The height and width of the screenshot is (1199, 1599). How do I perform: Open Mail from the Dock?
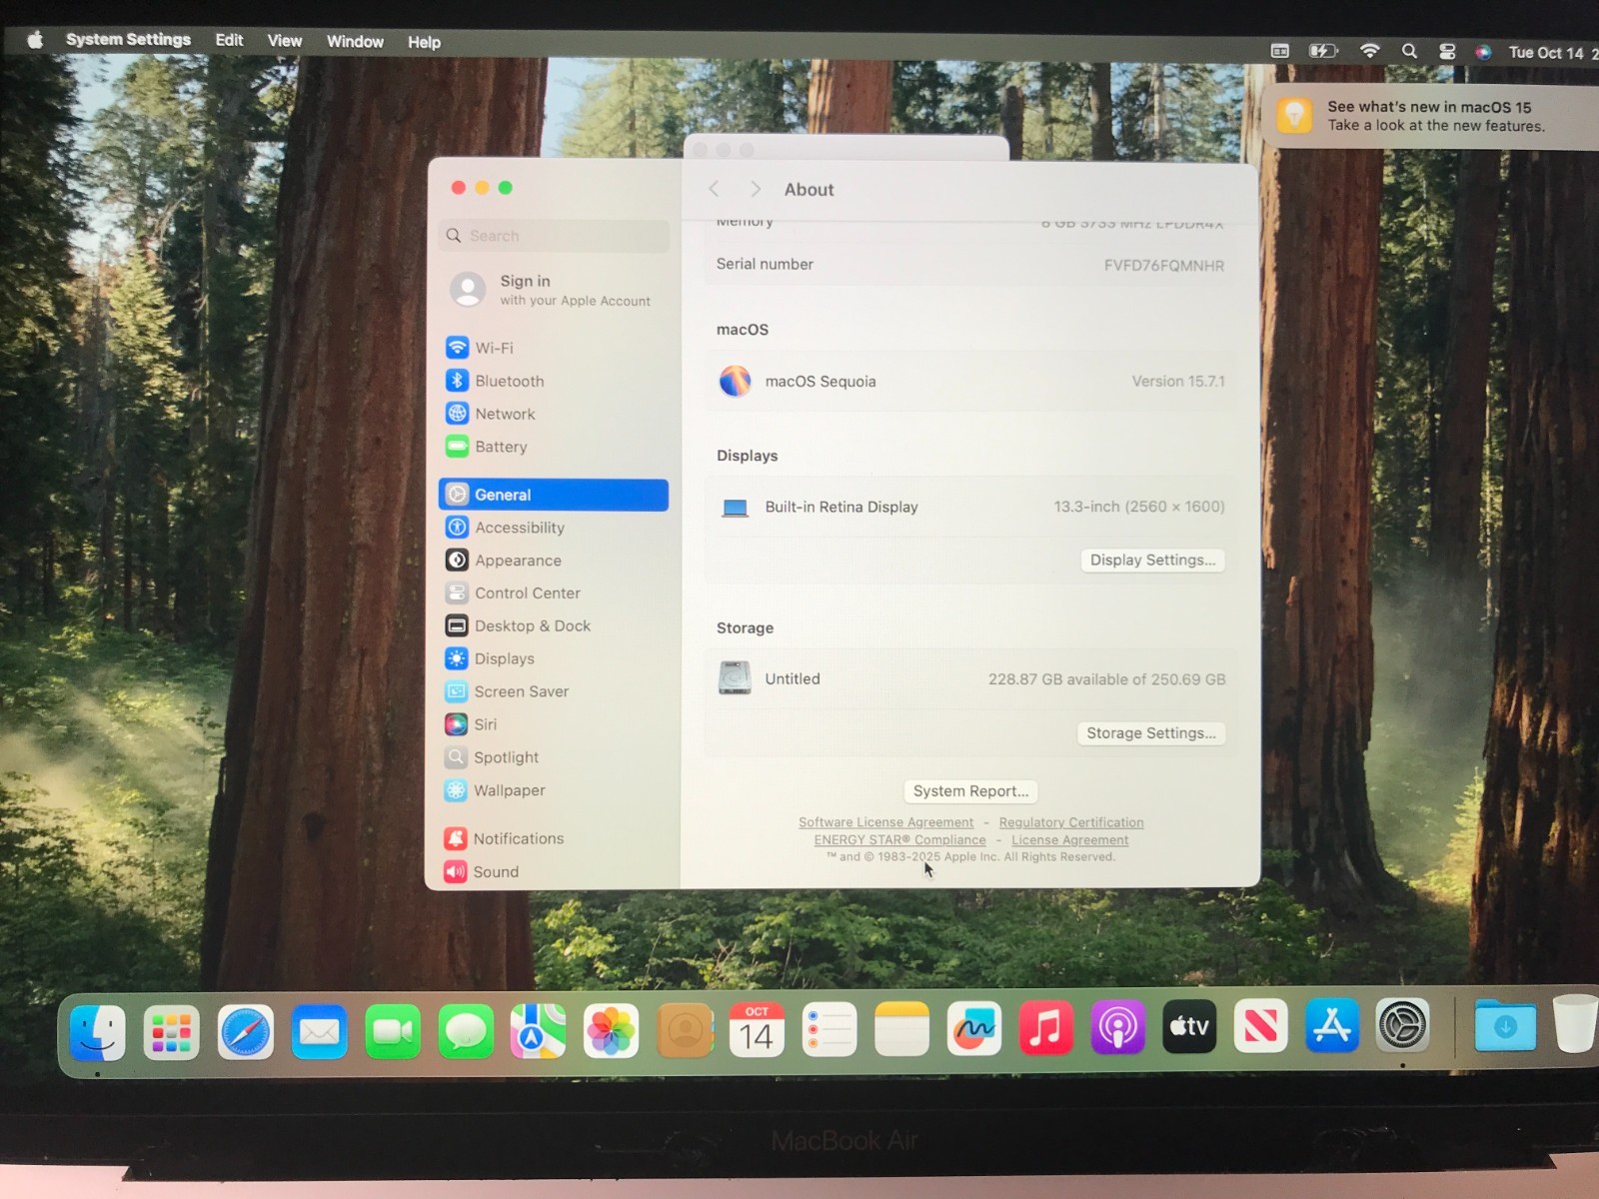coord(320,1032)
